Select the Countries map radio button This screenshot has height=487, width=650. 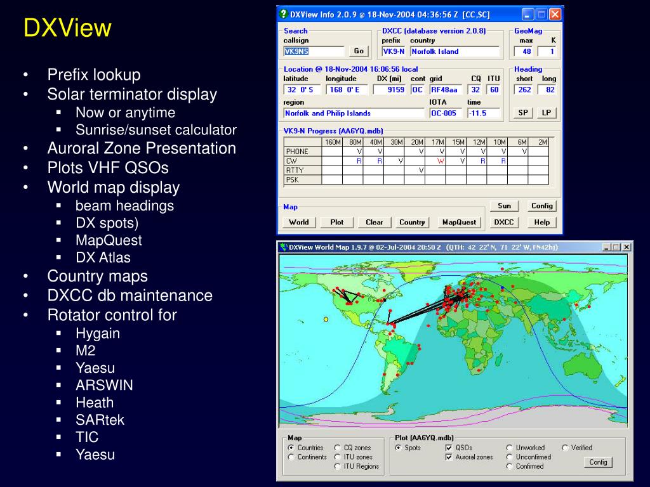tap(291, 448)
